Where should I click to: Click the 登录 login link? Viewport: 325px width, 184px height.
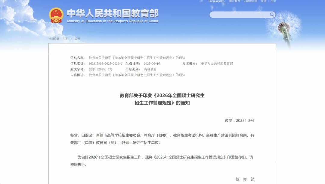point(264,1)
